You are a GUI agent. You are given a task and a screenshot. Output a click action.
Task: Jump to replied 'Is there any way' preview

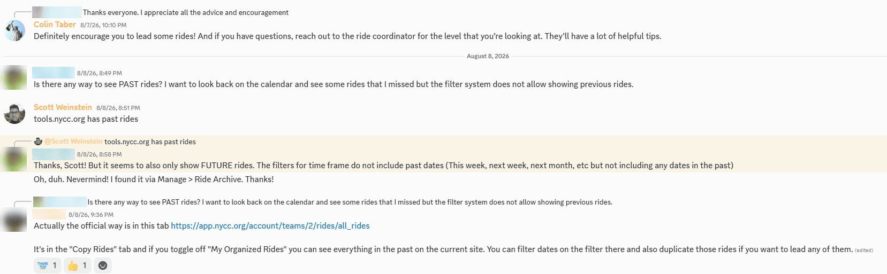coord(350,202)
